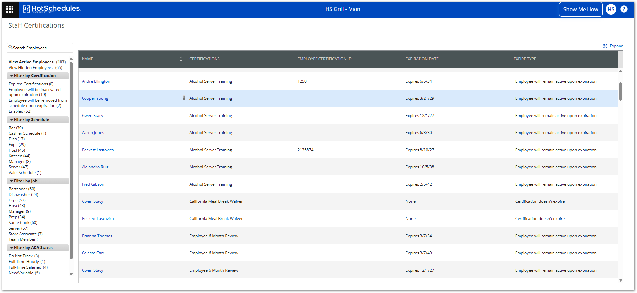The width and height of the screenshot is (637, 293).
Task: Open Brianna Thomas employee link
Action: coord(97,236)
